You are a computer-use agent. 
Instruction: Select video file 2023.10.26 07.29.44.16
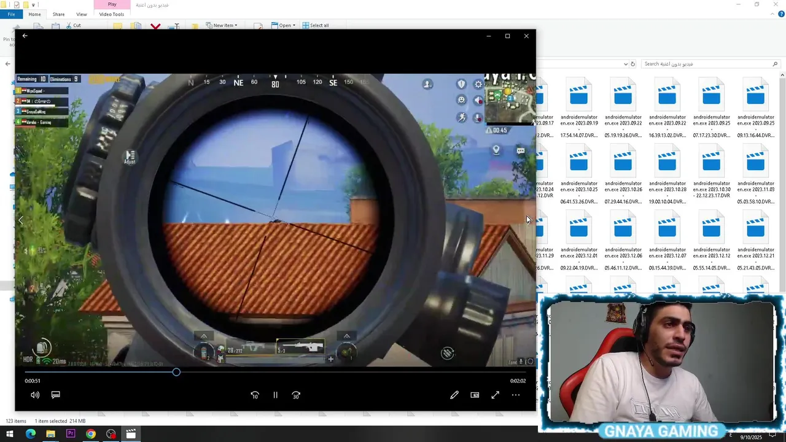click(623, 174)
